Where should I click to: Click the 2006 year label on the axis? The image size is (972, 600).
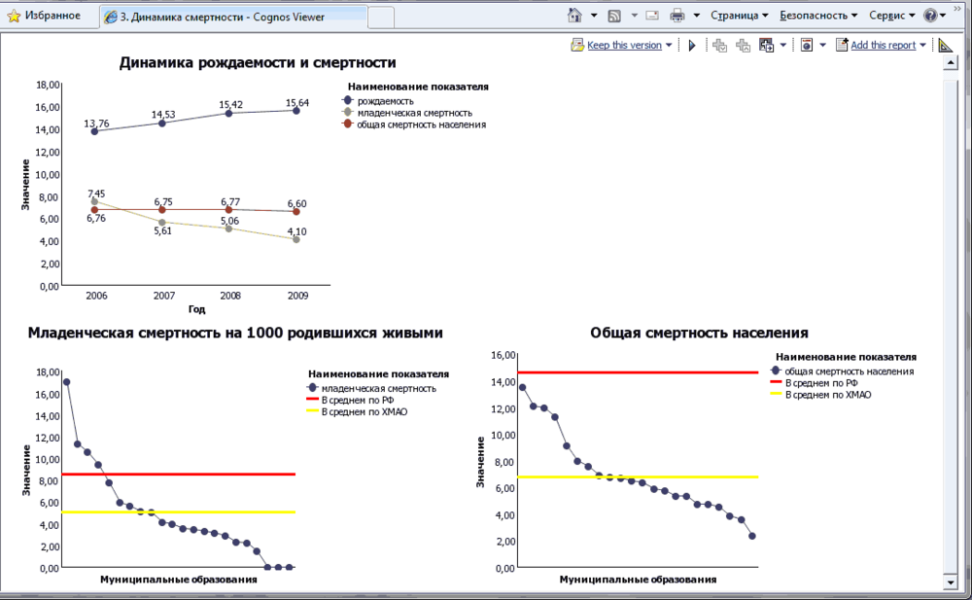96,296
